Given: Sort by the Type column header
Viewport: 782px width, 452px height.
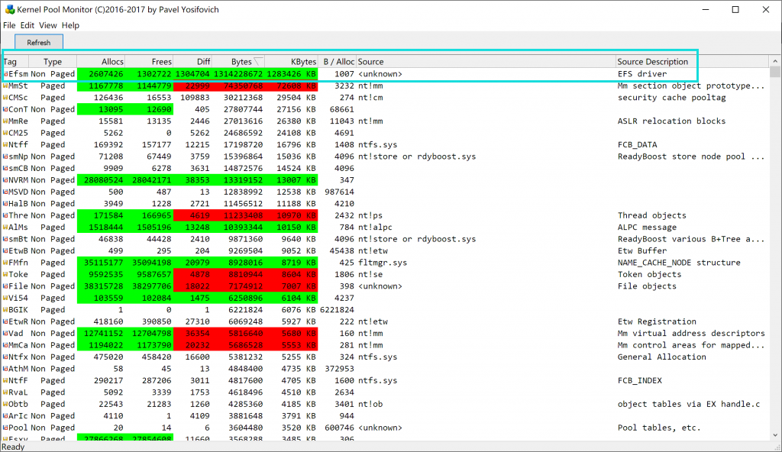Looking at the screenshot, I should pyautogui.click(x=53, y=62).
